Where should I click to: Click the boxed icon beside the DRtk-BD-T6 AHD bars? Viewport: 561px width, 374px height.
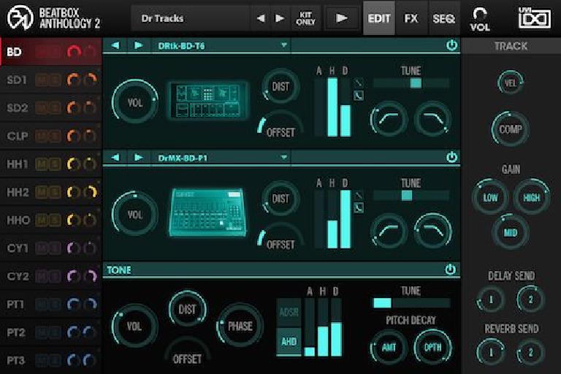(x=359, y=96)
